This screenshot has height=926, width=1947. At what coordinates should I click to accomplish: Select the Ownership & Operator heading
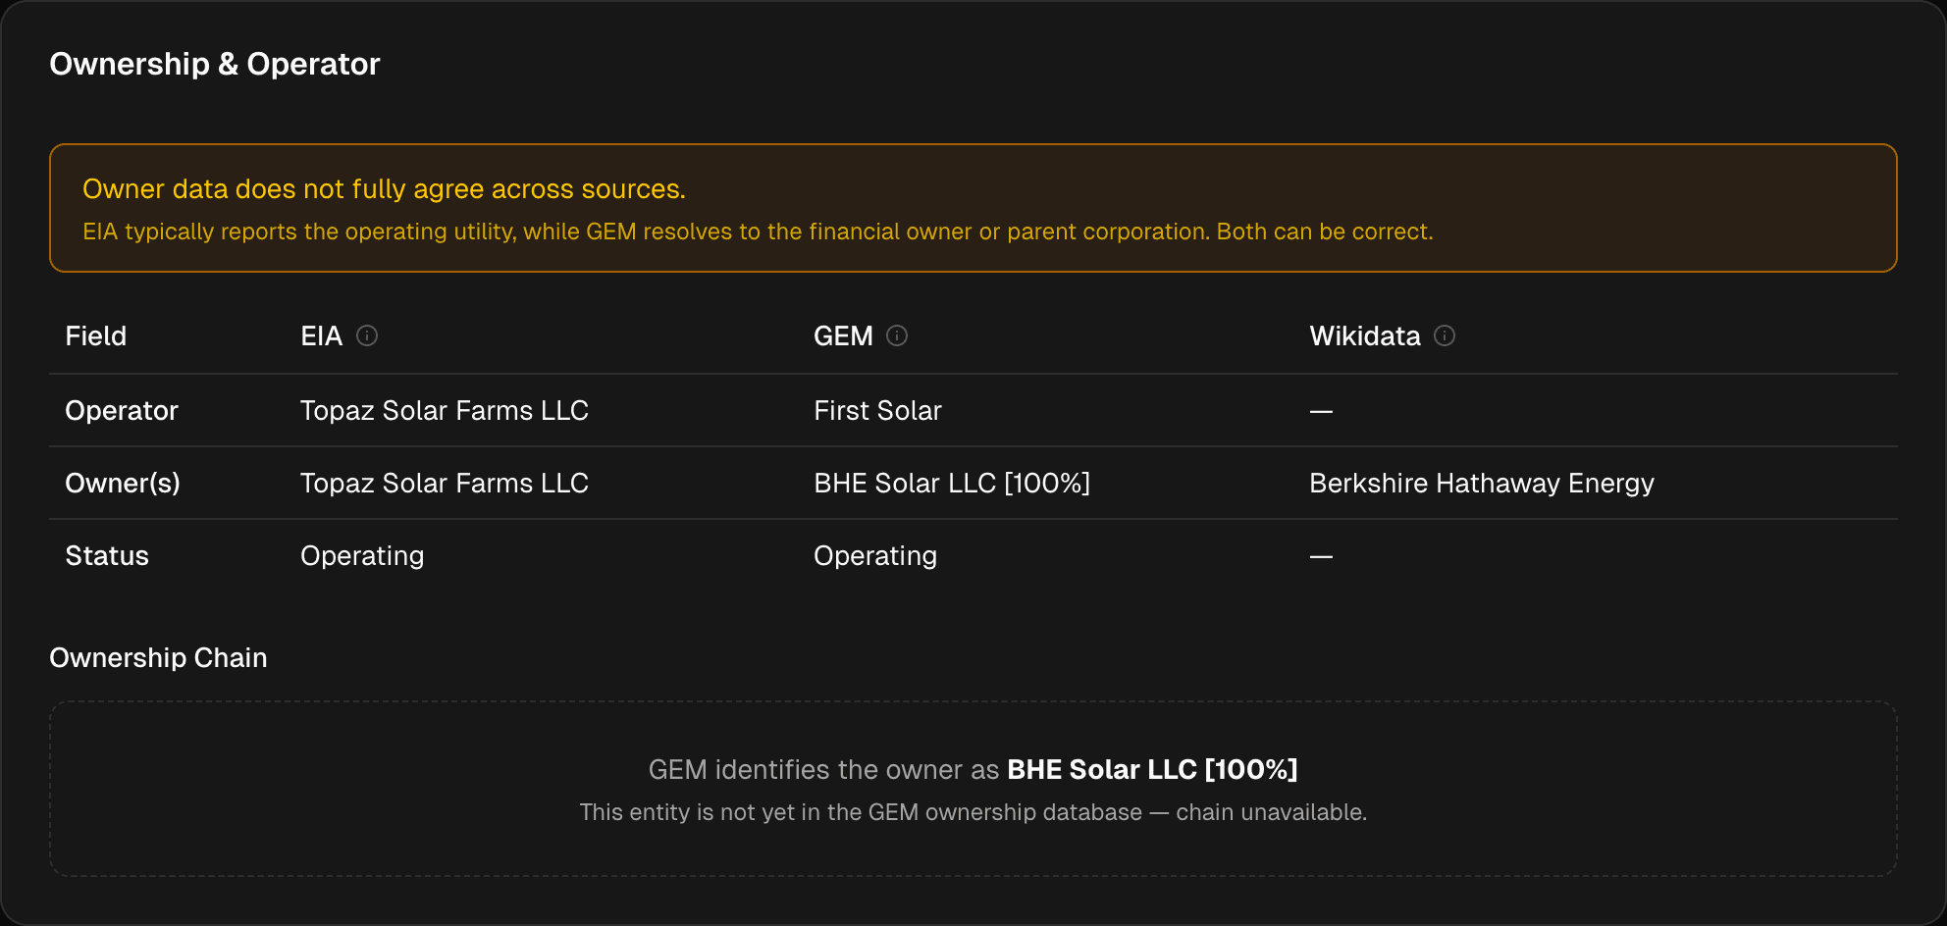tap(215, 64)
